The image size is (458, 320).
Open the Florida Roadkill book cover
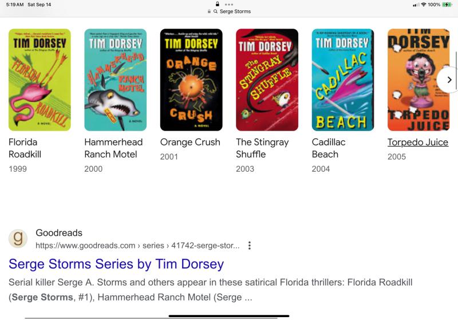[40, 80]
